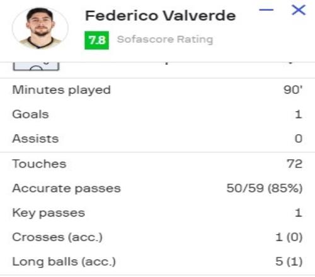315x277 pixels.
Task: Select the Key passes row
Action: tap(157, 213)
